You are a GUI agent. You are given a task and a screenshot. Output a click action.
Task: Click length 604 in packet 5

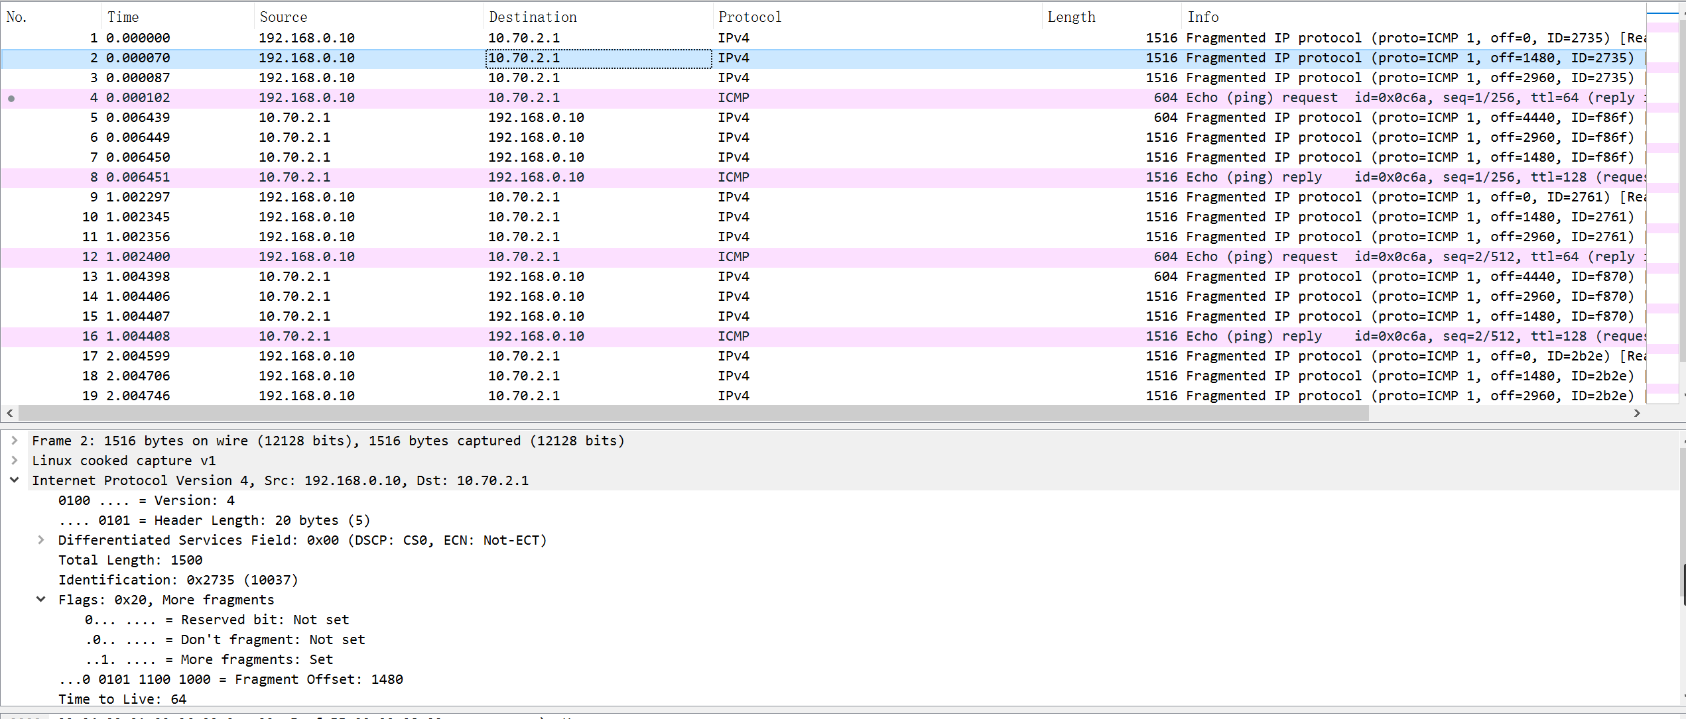[1165, 117]
